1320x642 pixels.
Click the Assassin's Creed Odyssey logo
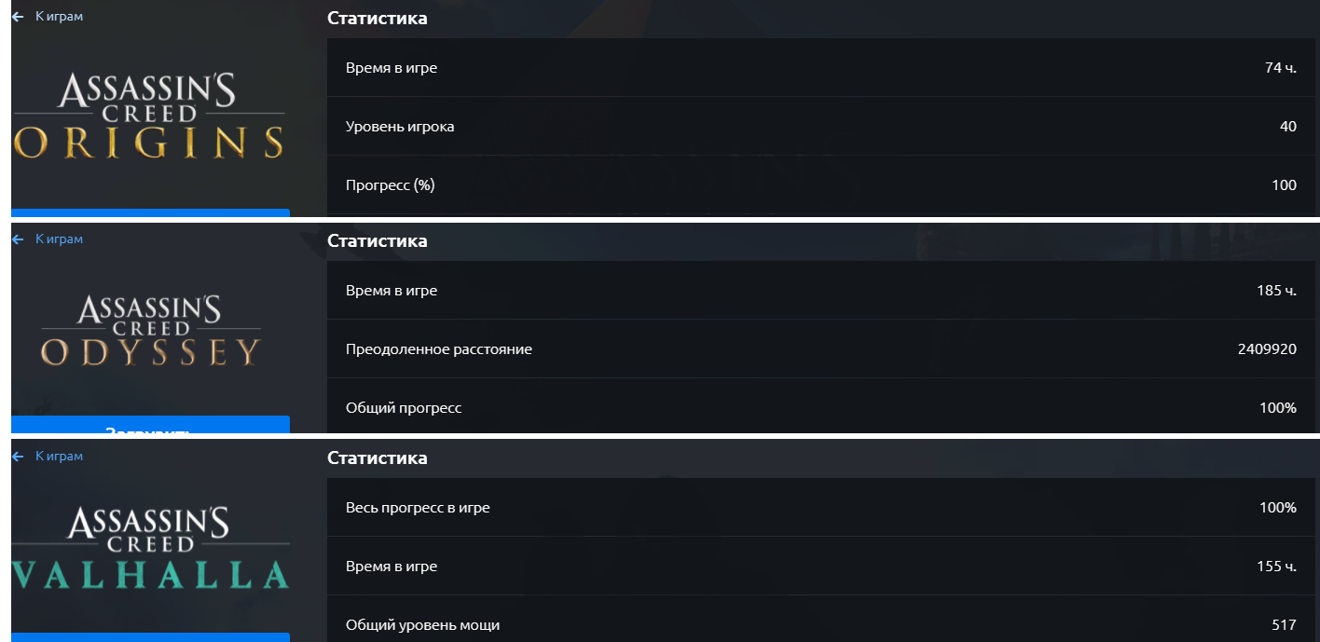(149, 332)
